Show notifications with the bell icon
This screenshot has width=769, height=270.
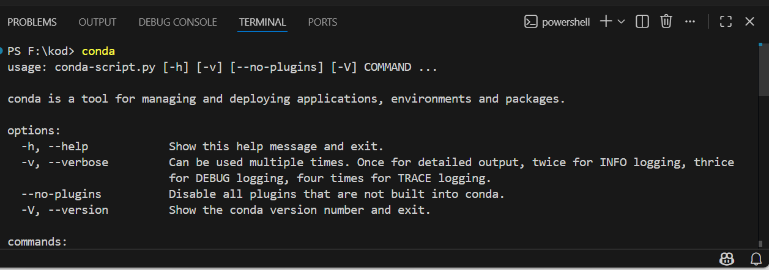click(x=756, y=258)
